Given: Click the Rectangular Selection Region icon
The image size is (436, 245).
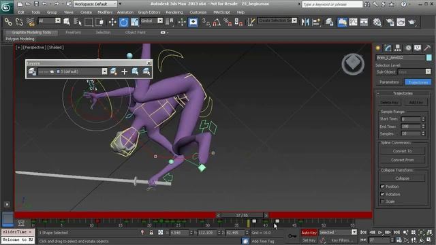Looking at the screenshot, I should (89, 22).
